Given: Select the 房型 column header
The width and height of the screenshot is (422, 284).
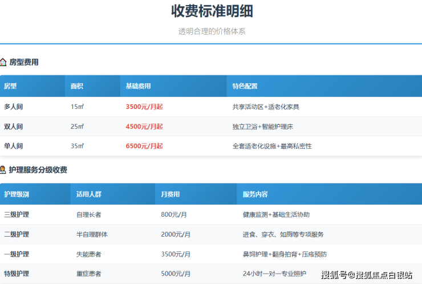Looking at the screenshot, I should tap(10, 86).
